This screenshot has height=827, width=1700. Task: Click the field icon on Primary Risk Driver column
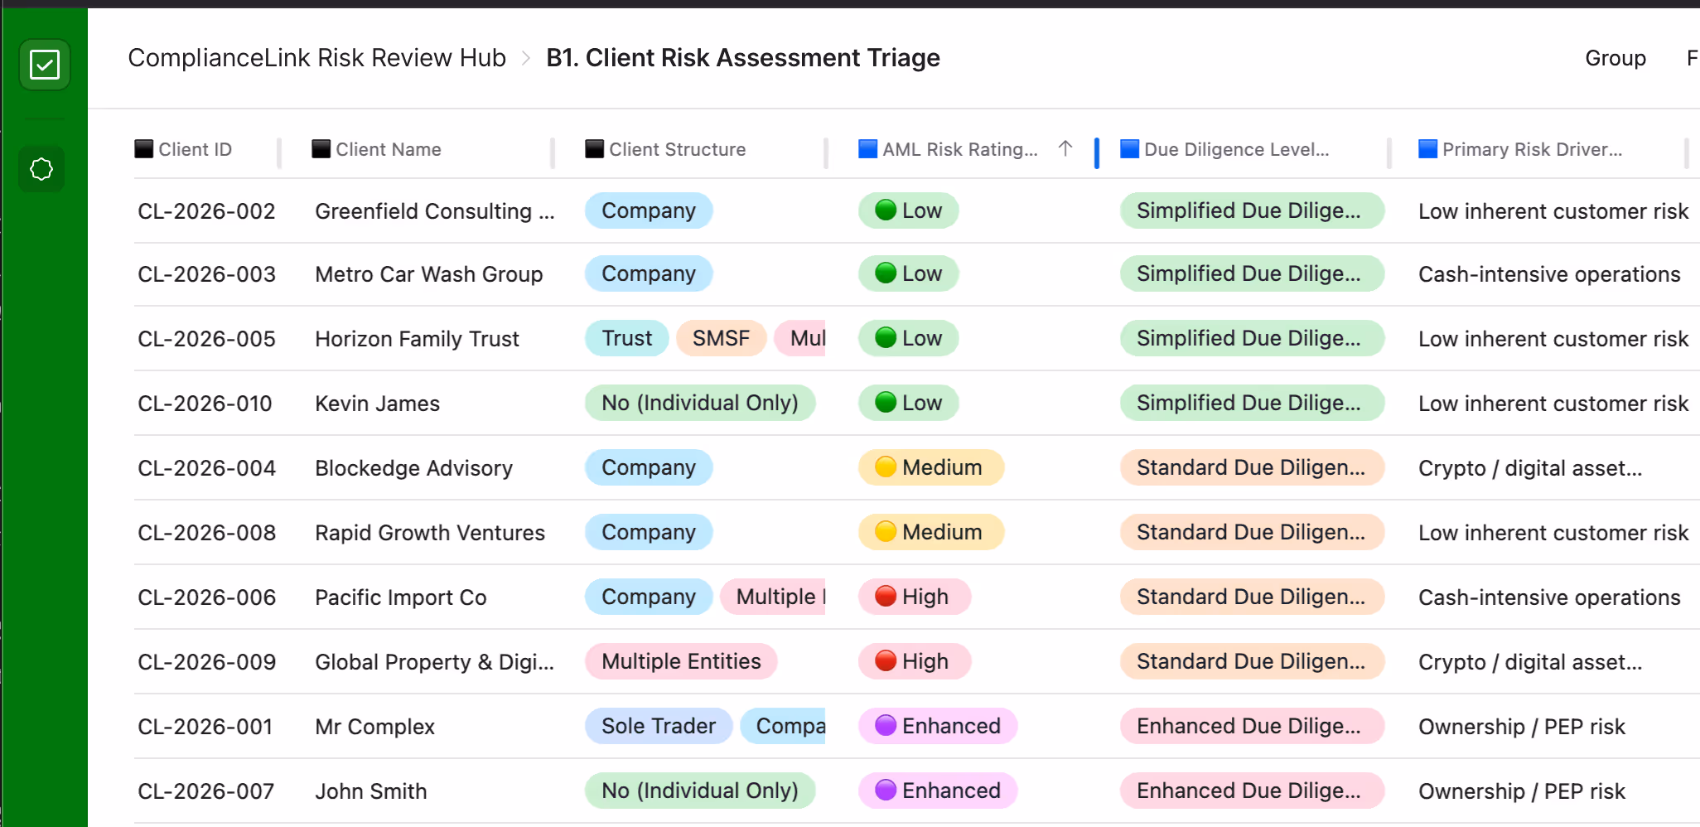click(1428, 149)
